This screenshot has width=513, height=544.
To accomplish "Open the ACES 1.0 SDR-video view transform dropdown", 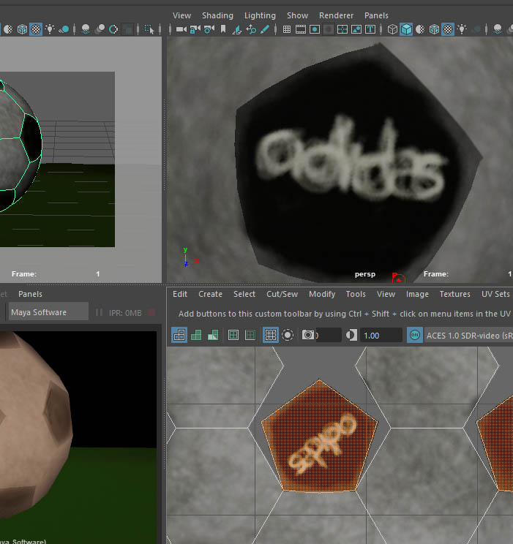I will tap(469, 336).
